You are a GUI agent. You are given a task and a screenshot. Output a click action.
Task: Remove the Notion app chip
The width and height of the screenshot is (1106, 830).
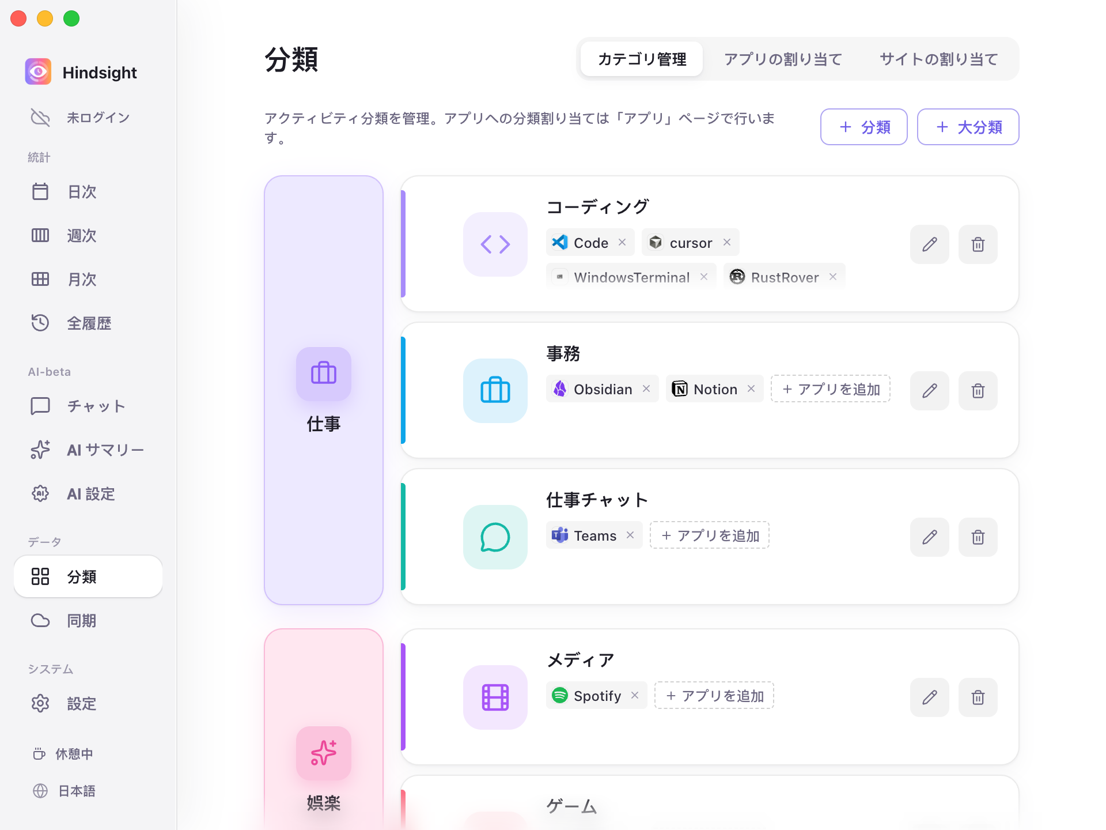coord(751,389)
